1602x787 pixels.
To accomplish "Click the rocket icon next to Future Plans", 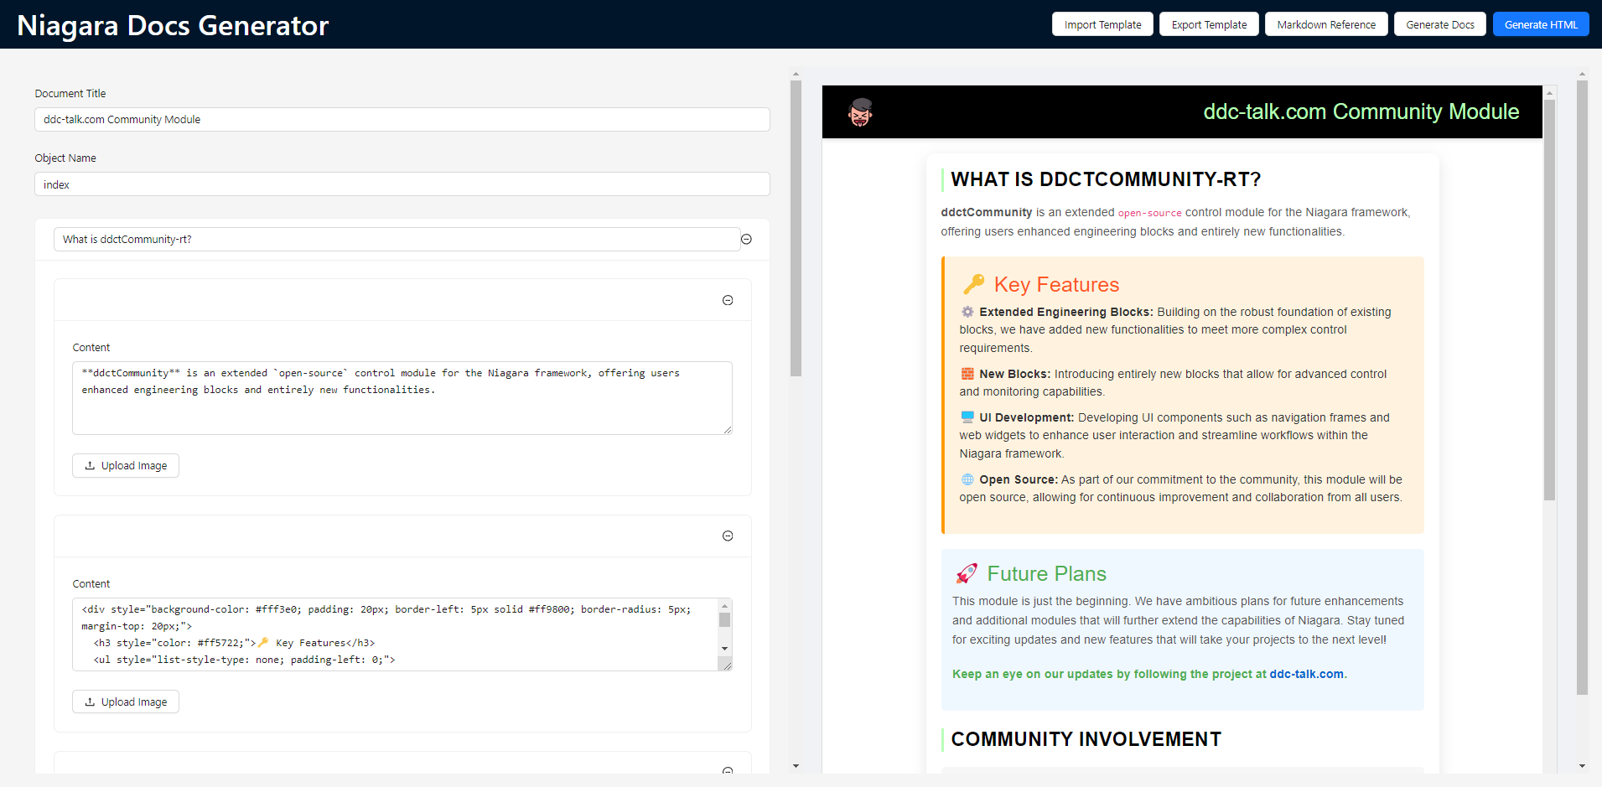I will point(967,573).
